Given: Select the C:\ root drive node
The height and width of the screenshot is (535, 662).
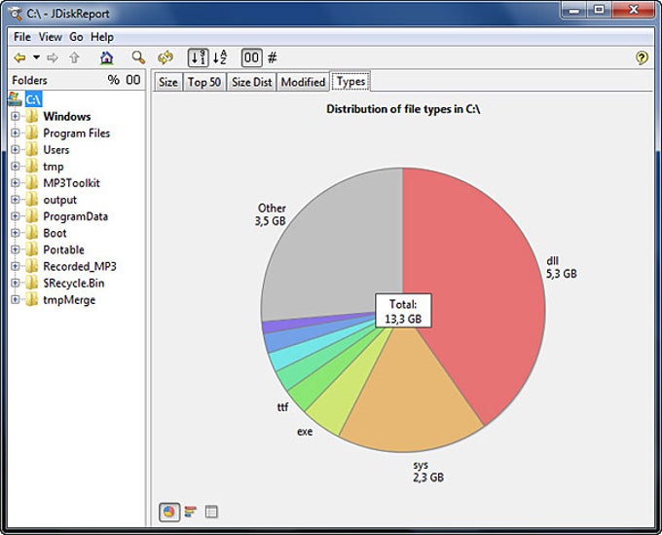Looking at the screenshot, I should point(33,99).
